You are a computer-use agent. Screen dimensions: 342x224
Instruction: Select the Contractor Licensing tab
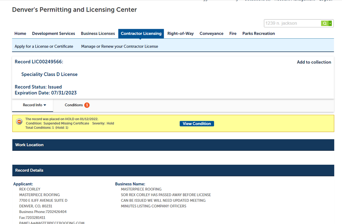(x=141, y=34)
